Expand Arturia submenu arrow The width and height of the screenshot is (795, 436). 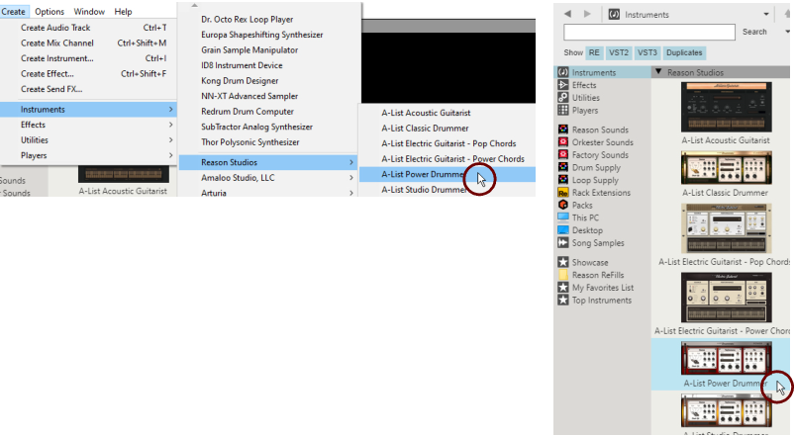351,193
